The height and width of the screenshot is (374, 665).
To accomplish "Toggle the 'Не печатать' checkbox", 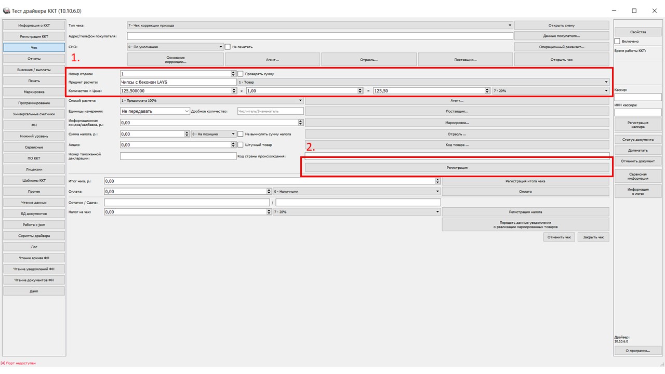I will (228, 47).
